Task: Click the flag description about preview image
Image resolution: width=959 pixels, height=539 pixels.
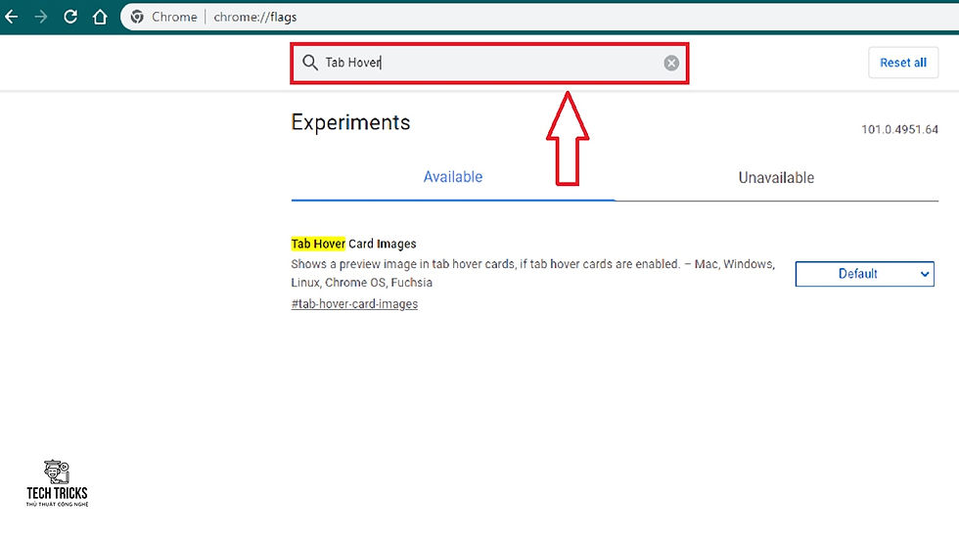Action: 532,273
